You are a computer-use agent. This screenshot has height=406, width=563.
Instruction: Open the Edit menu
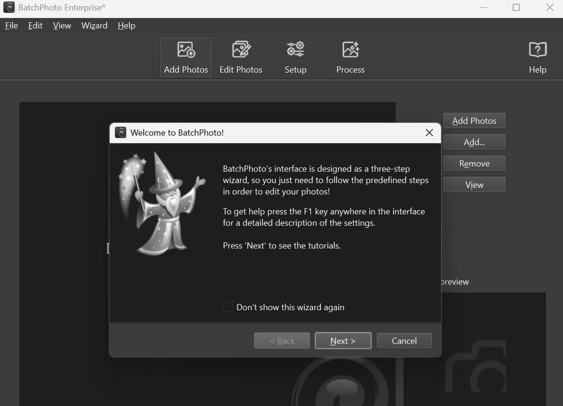pos(35,26)
